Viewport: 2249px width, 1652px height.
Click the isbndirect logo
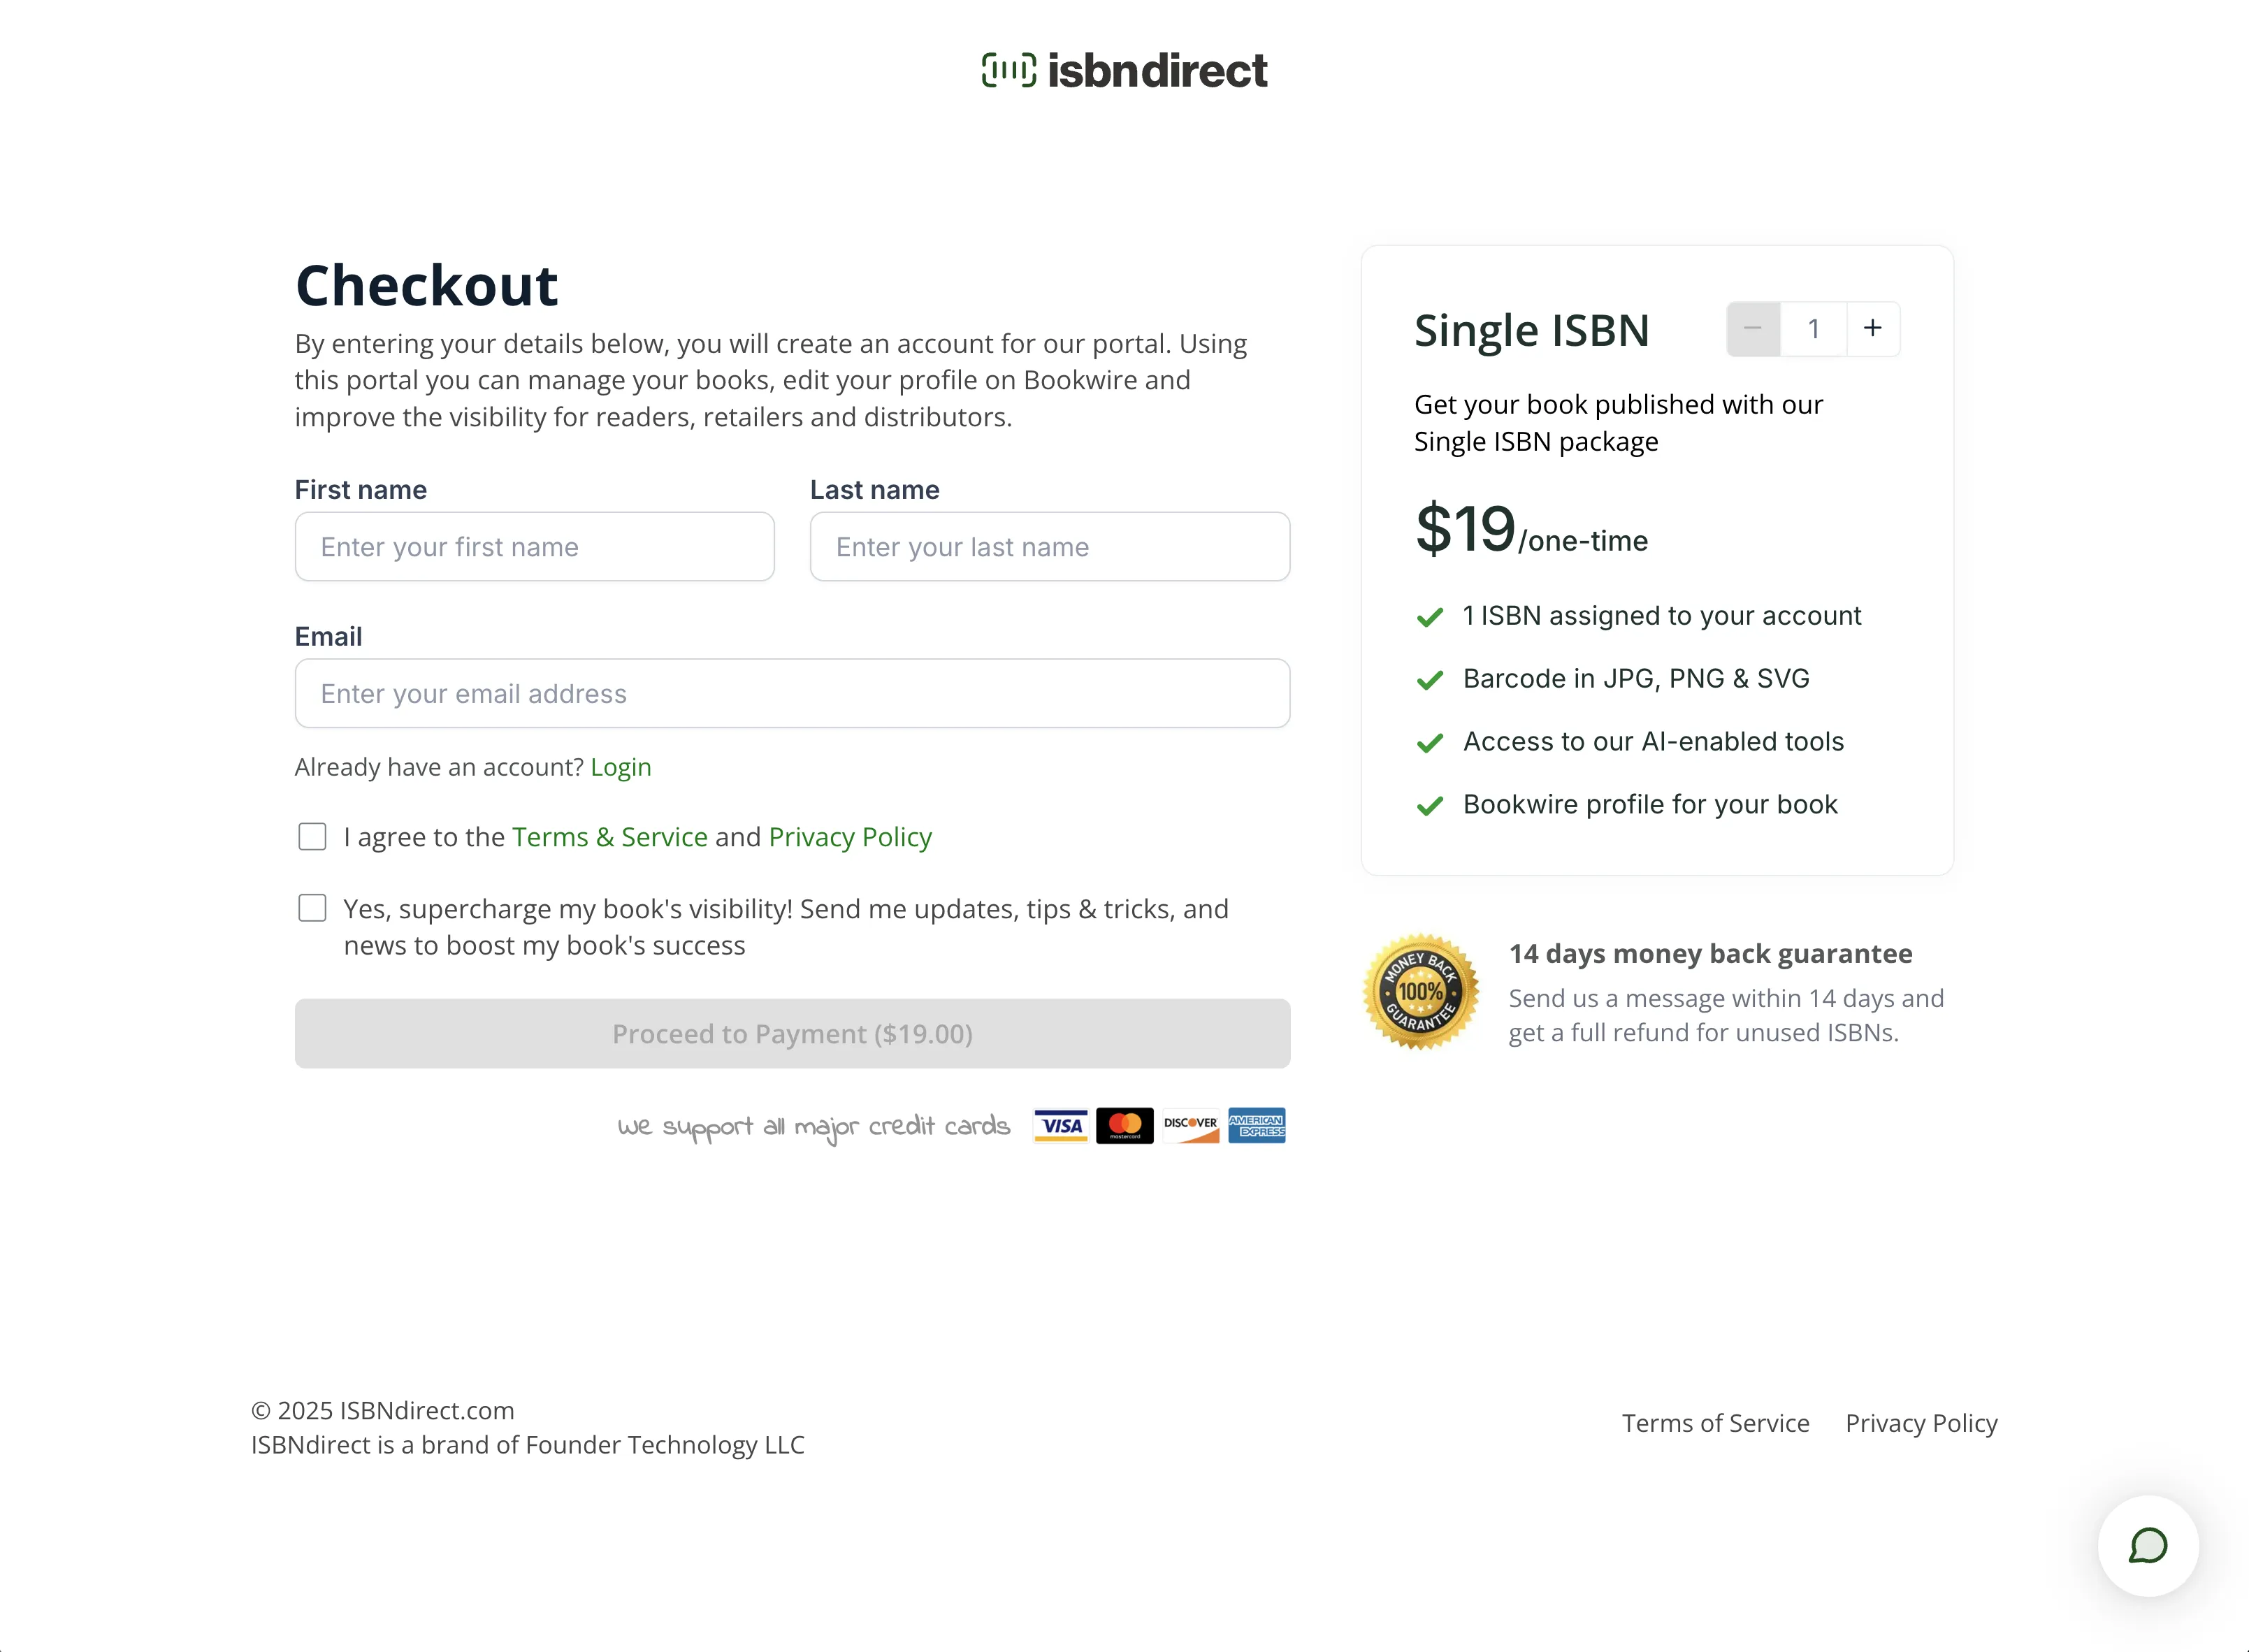tap(1124, 71)
